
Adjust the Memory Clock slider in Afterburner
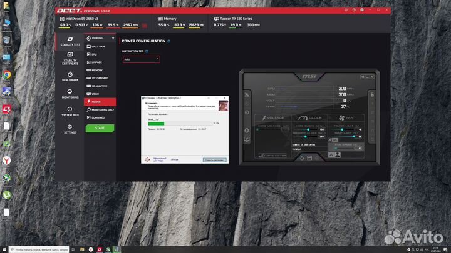click(306, 137)
